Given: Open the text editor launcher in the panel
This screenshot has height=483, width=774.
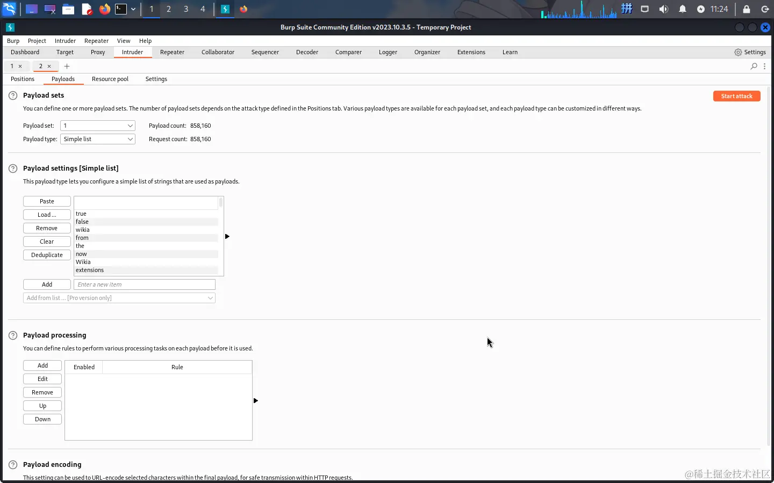Looking at the screenshot, I should [x=87, y=9].
